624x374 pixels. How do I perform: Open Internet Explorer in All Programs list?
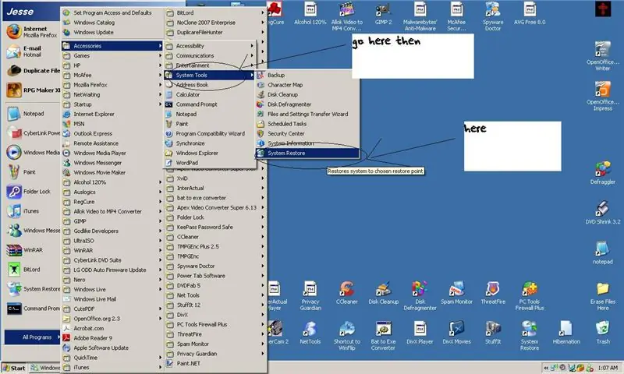pos(112,114)
